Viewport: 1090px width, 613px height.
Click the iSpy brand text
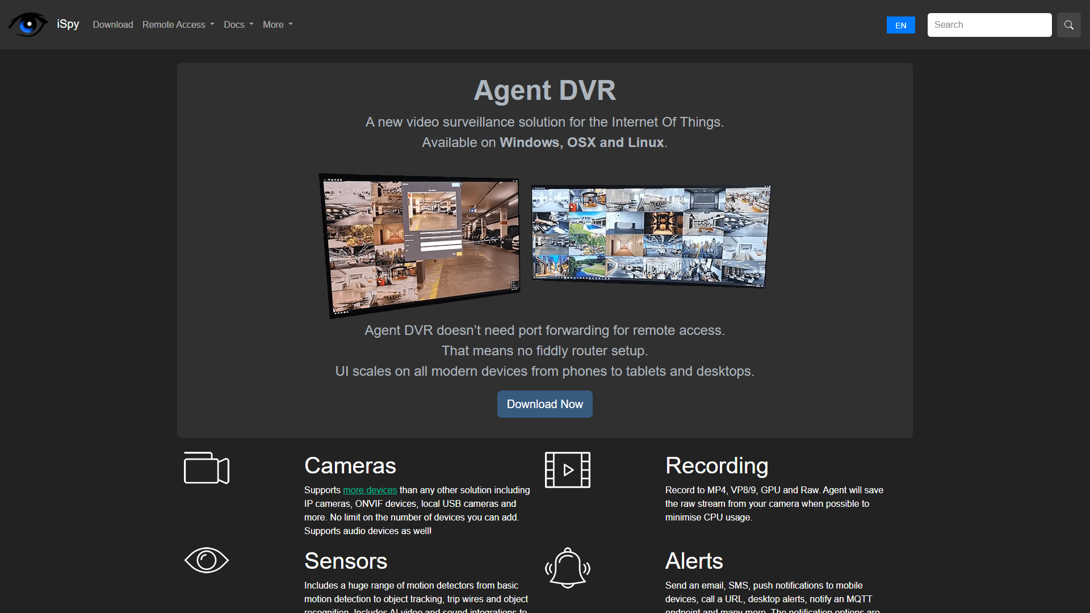coord(68,24)
